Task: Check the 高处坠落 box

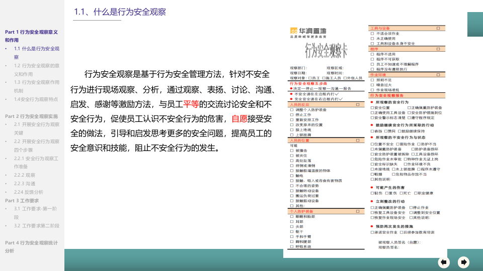Action: click(x=292, y=161)
